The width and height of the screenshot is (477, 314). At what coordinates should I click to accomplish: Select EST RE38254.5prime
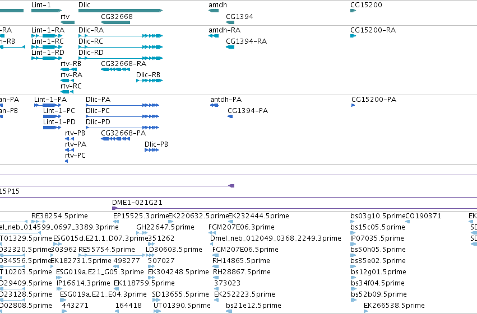tap(39, 222)
